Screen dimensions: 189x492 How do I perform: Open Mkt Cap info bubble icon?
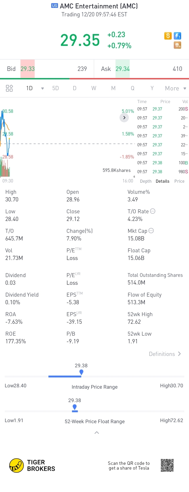[x=151, y=231]
